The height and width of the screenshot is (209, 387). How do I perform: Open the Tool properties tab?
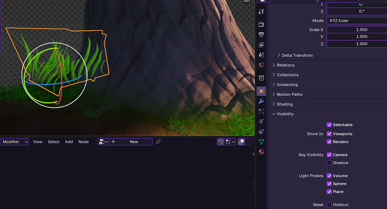[261, 12]
